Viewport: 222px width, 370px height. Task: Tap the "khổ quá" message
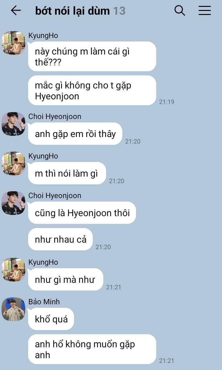[x=51, y=319]
